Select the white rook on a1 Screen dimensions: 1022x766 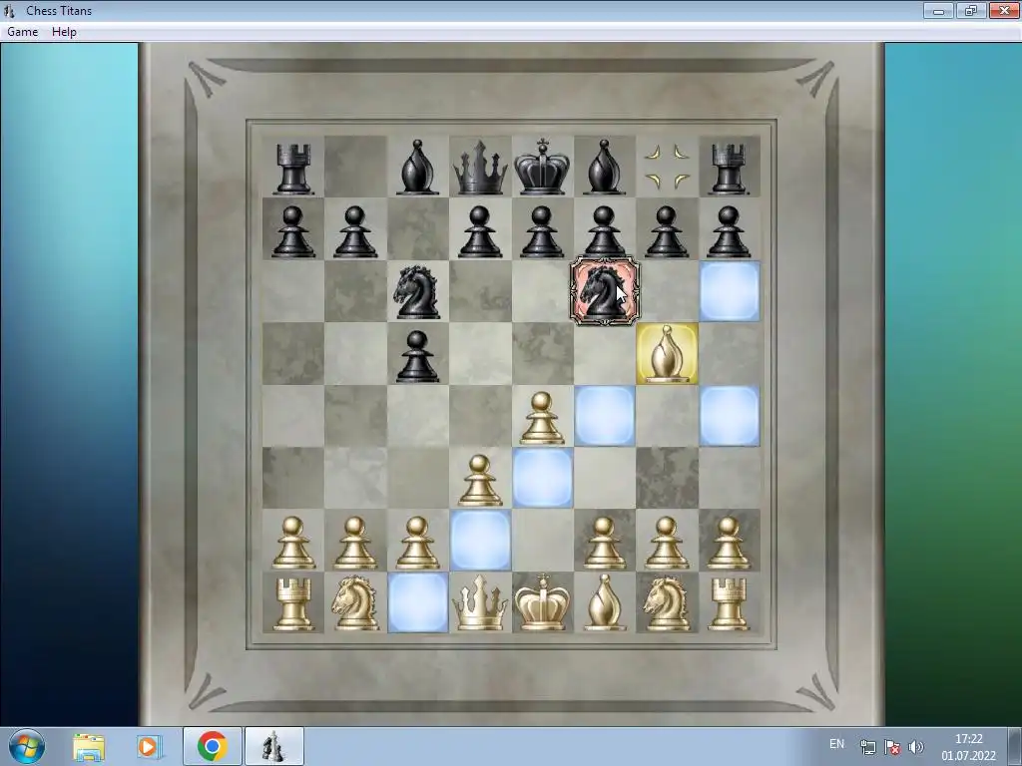click(293, 604)
